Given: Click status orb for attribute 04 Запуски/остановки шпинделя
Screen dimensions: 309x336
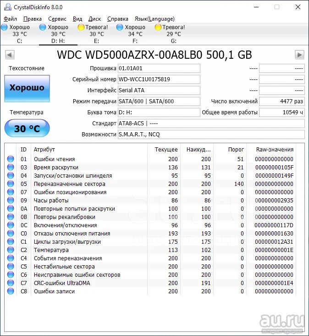Looking at the screenshot, I should coord(11,175).
